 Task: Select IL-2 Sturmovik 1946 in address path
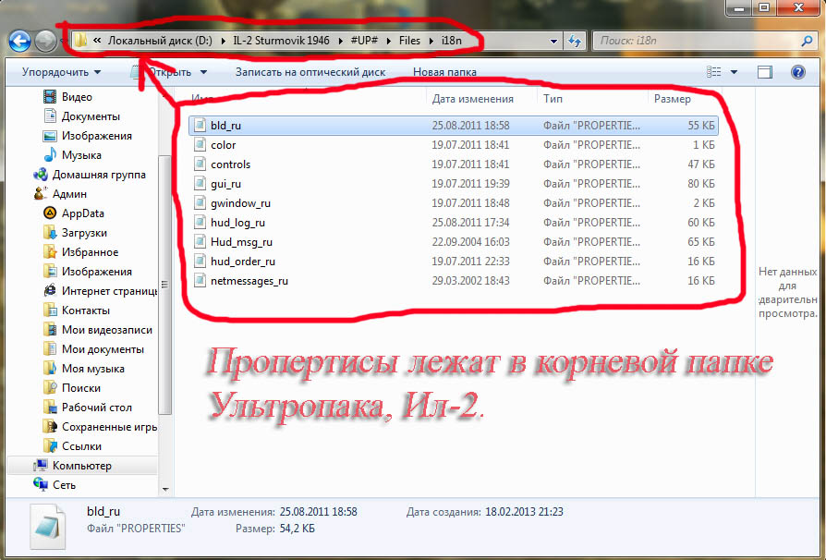(x=281, y=41)
